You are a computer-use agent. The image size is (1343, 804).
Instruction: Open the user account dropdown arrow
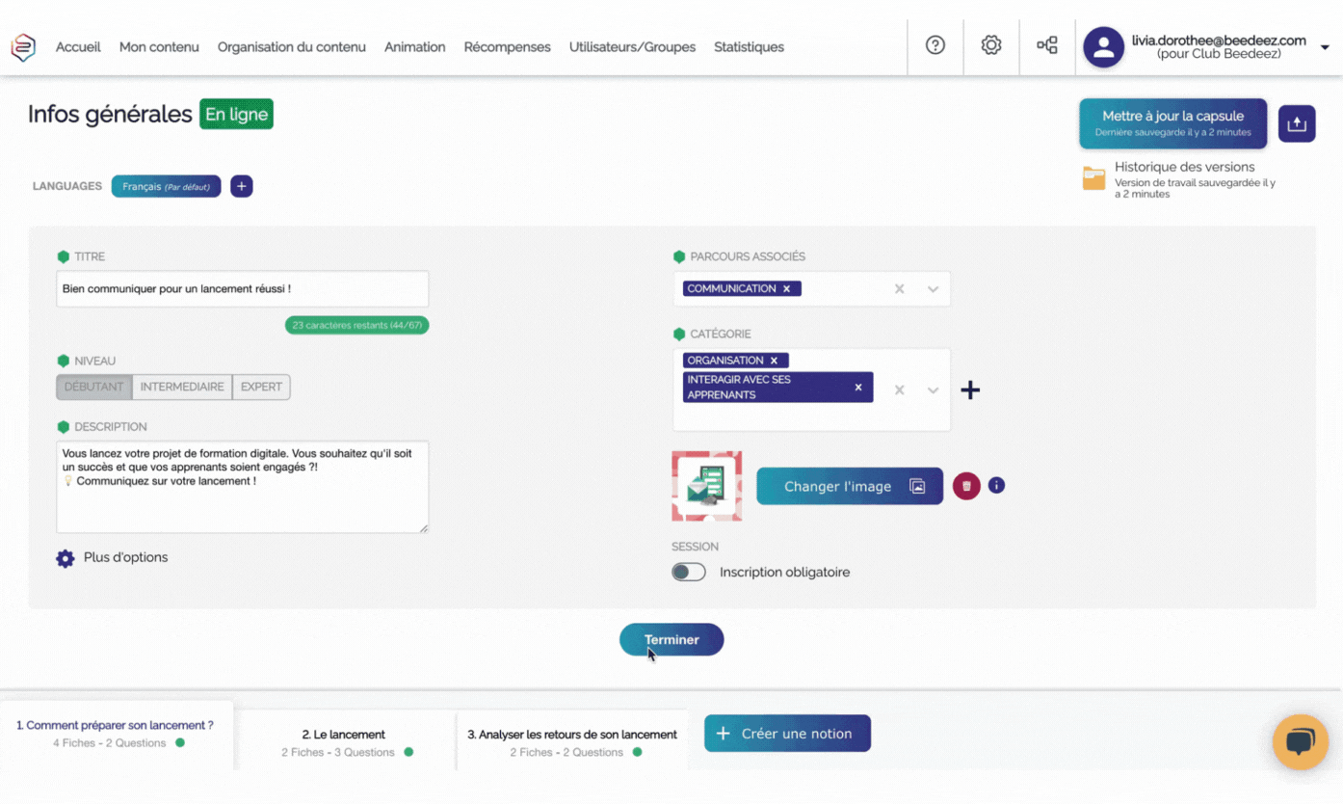point(1325,47)
